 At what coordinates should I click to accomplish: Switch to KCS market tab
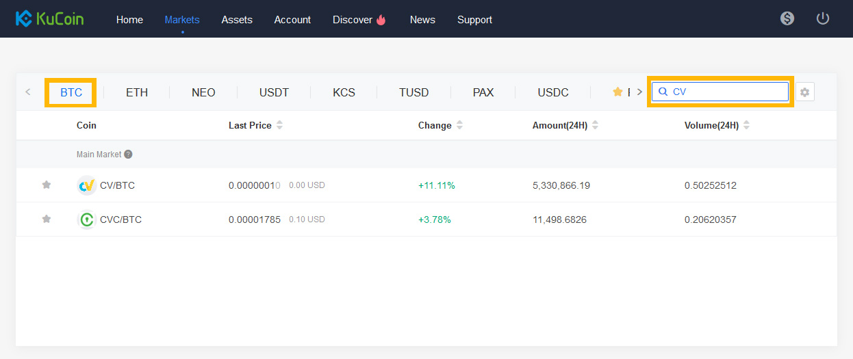pos(344,92)
